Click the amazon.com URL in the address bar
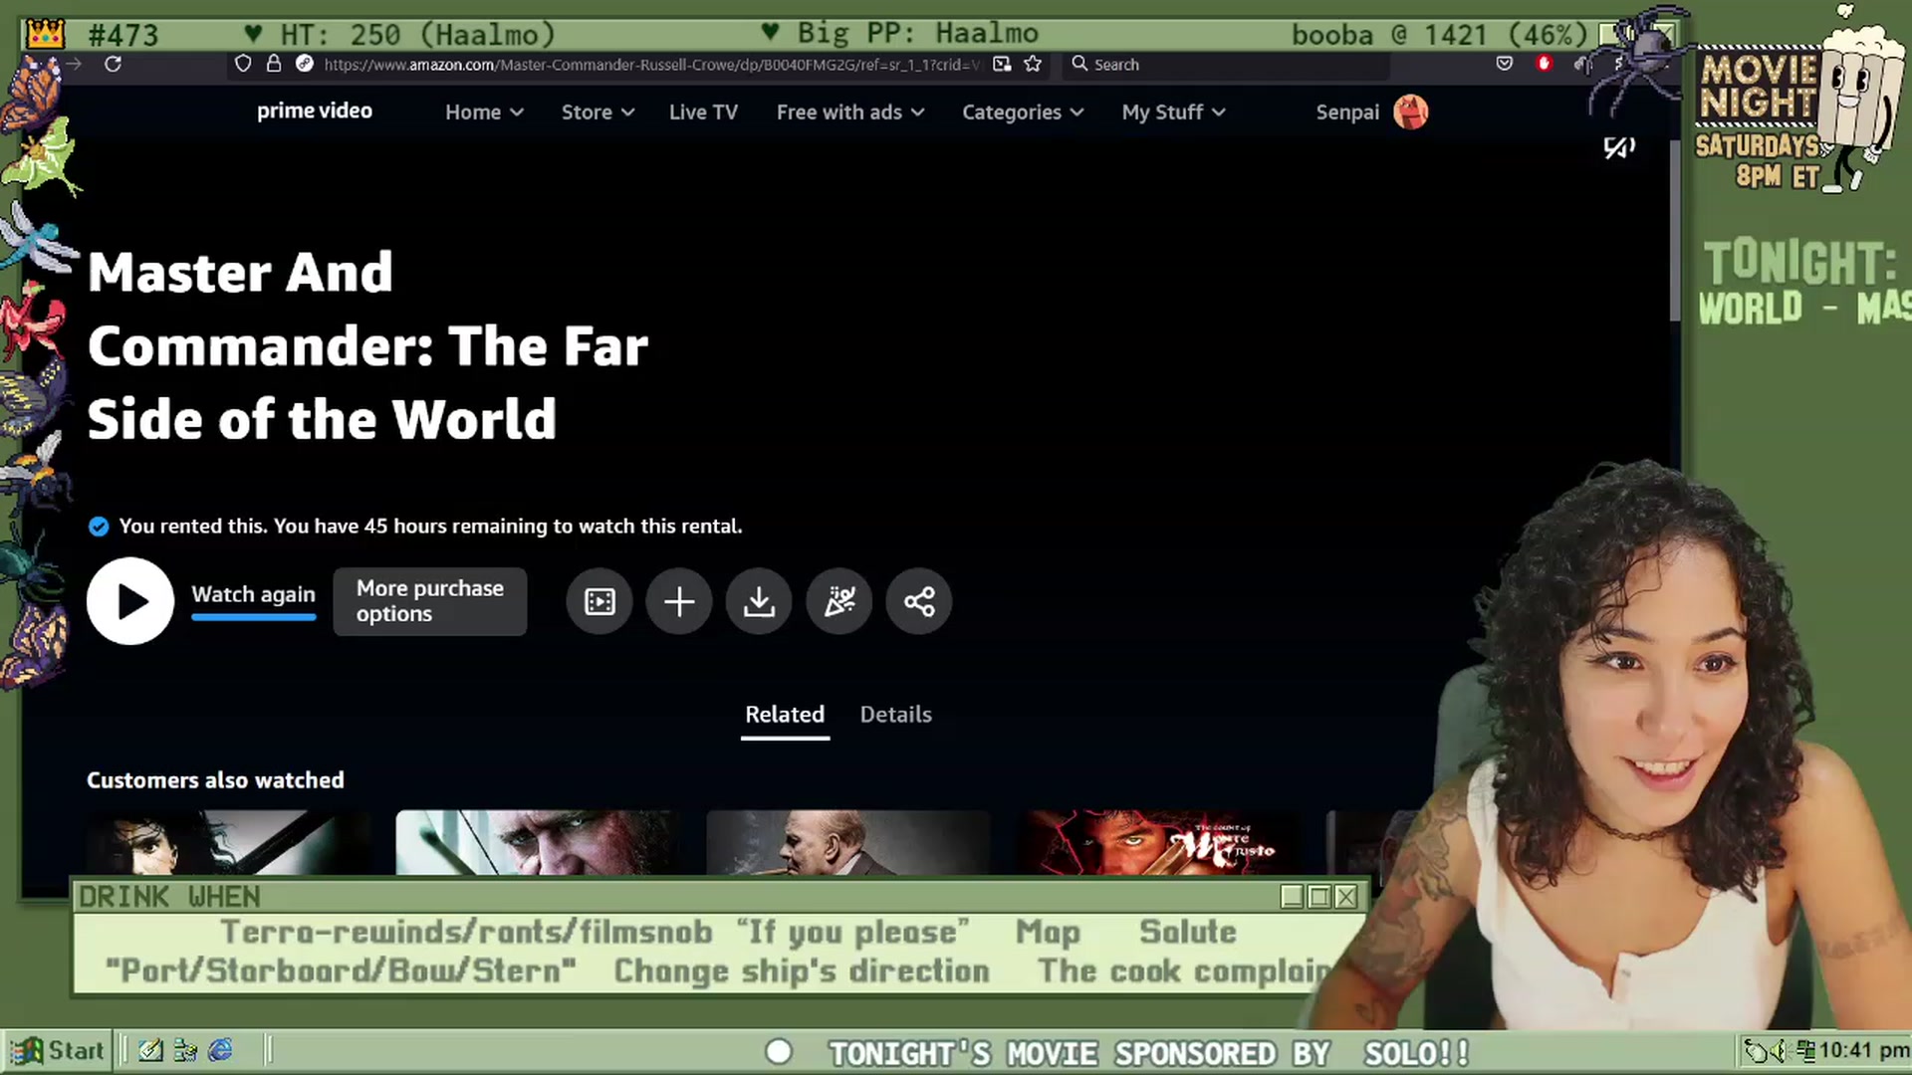Viewport: 1912px width, 1075px height. (x=651, y=65)
